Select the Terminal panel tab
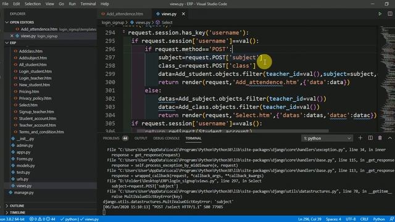 coord(193,138)
